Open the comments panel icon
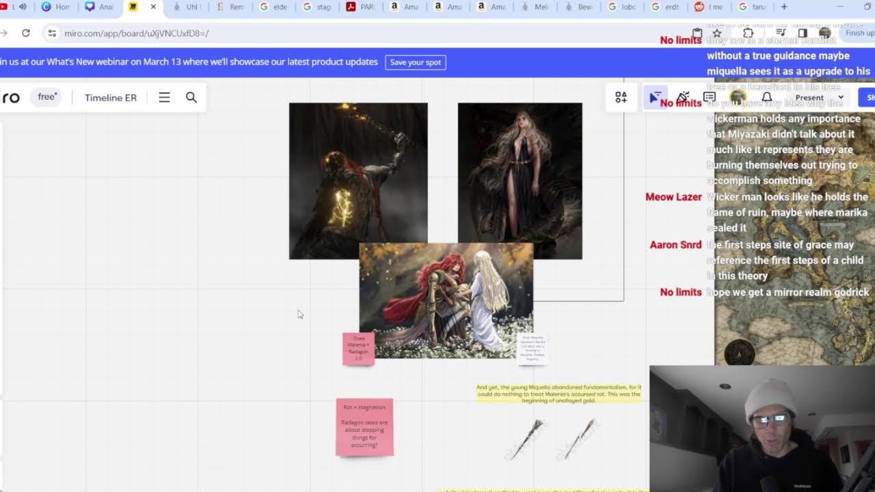Image resolution: width=875 pixels, height=492 pixels. pos(710,98)
